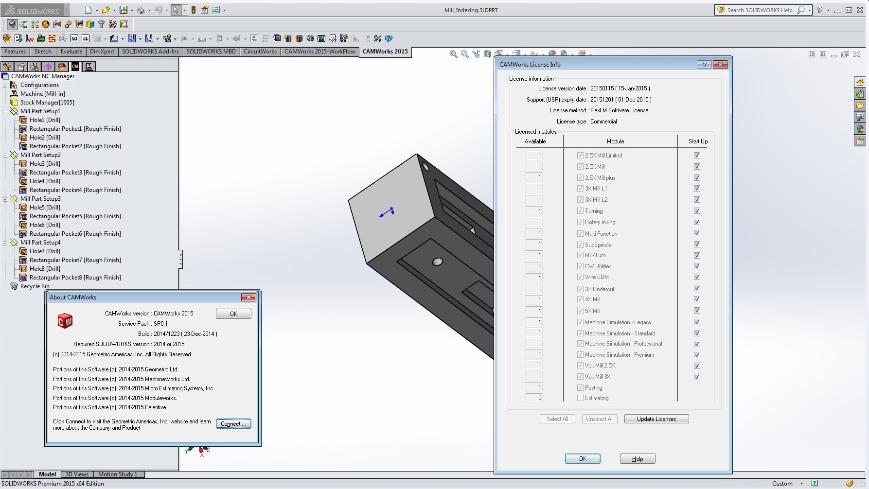
Task: Collapse the Mill Part Setup2 node
Action: (5, 155)
